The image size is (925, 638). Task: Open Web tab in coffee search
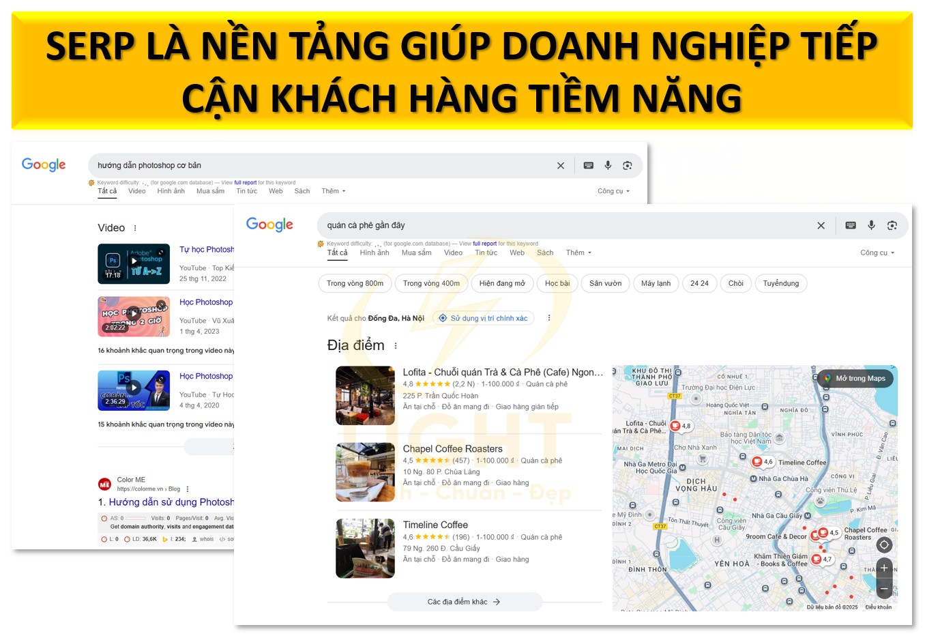(517, 252)
